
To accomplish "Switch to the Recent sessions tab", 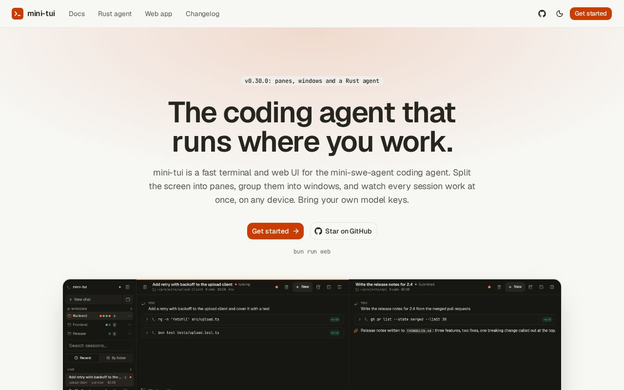I will click(x=83, y=358).
